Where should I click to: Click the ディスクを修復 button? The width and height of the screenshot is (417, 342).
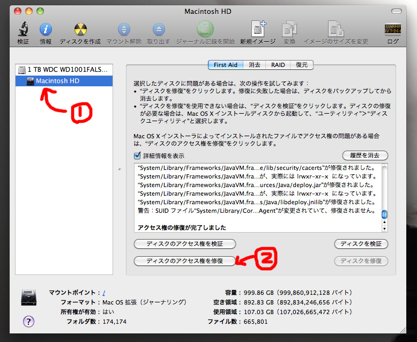pyautogui.click(x=361, y=261)
